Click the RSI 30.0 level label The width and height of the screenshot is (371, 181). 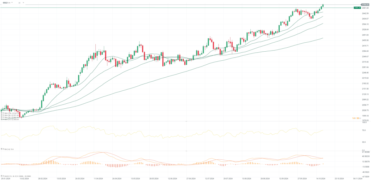pyautogui.click(x=364, y=142)
